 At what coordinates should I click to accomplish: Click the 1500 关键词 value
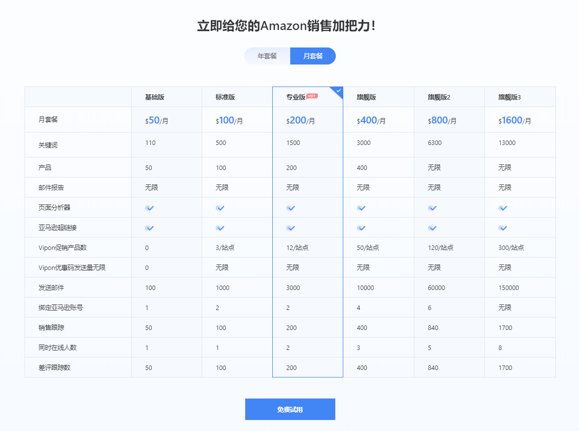[x=293, y=143]
